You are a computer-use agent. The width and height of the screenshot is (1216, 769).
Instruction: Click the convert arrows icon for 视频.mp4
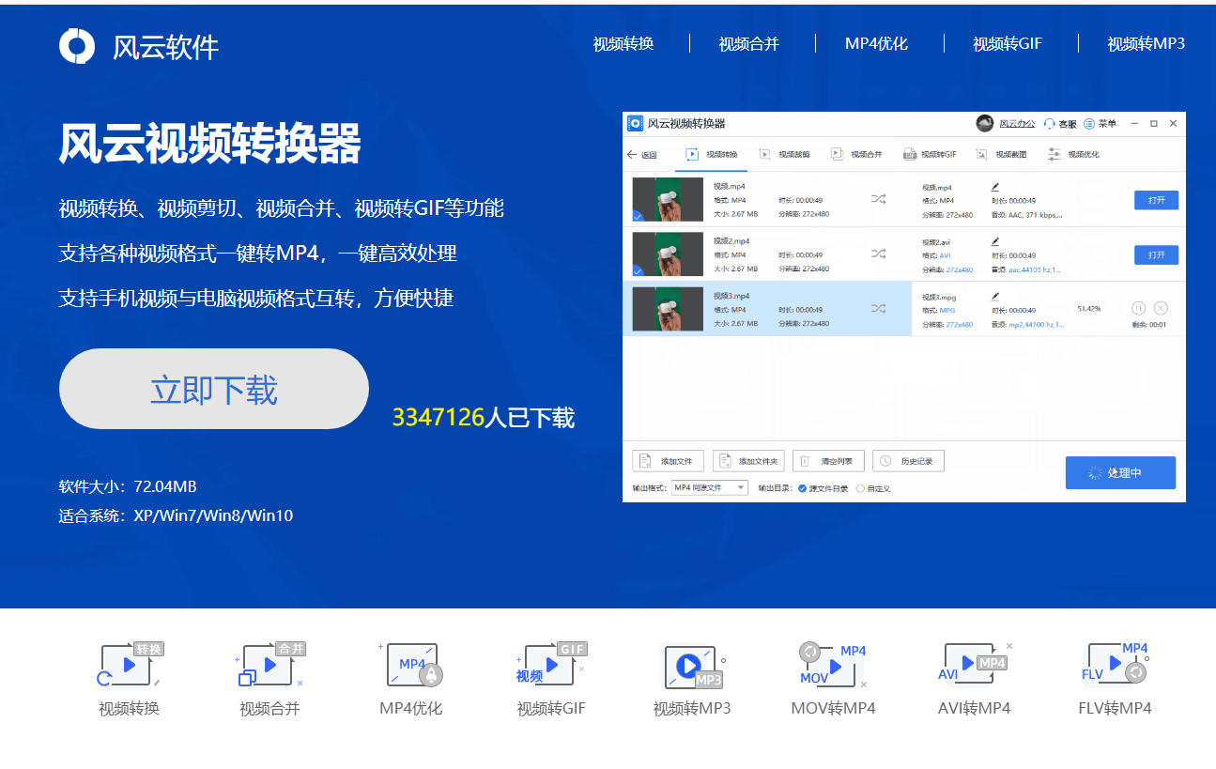(878, 199)
